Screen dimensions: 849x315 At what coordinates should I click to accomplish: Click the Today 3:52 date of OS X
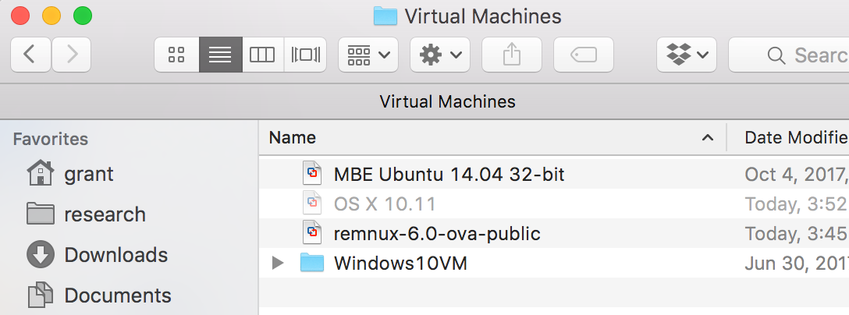(797, 204)
